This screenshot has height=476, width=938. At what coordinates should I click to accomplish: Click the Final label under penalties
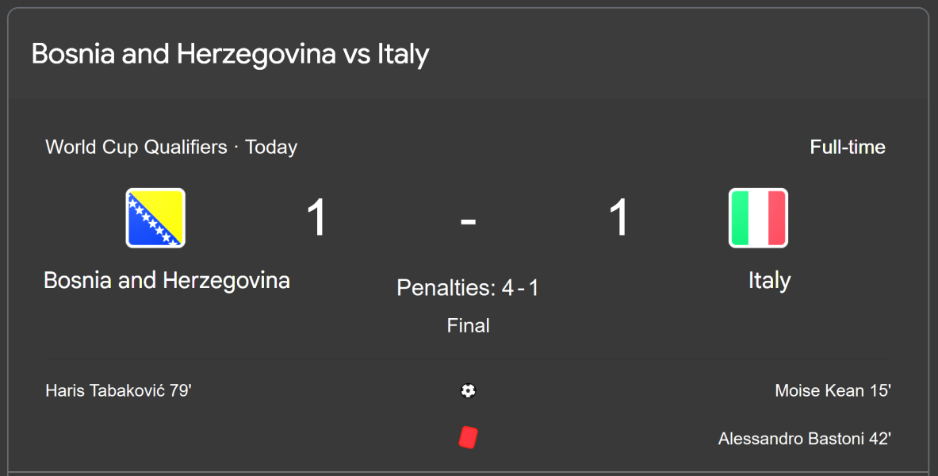(x=469, y=325)
